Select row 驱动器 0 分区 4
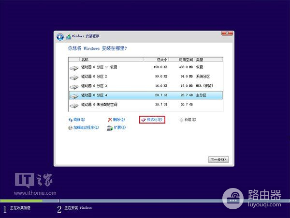Screen dimensions: 290x218 click(x=146, y=95)
